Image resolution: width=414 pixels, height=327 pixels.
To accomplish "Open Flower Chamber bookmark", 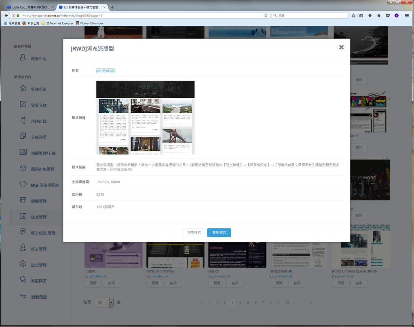I will (x=89, y=23).
